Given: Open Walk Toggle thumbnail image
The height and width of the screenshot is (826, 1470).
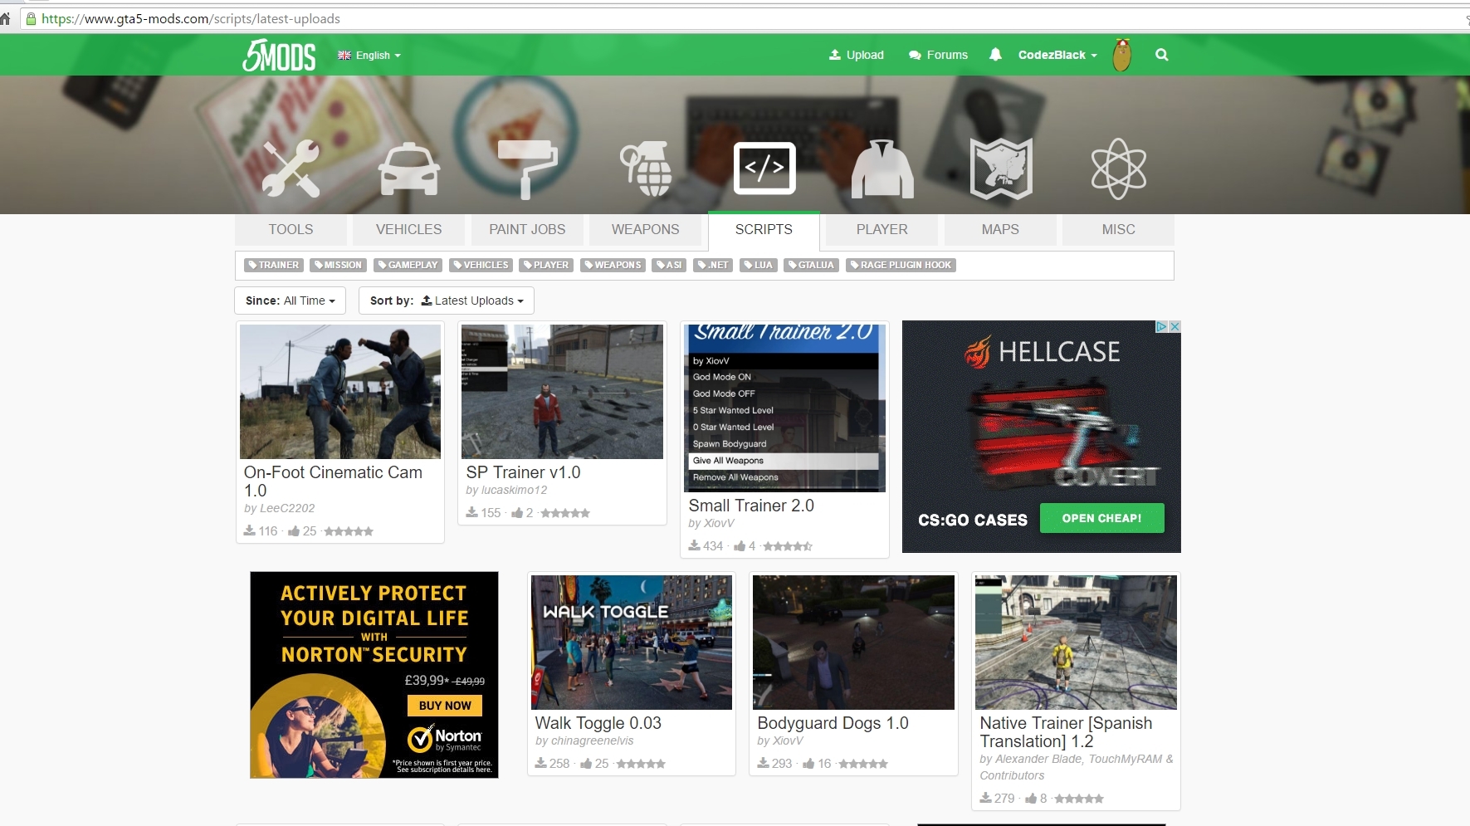Looking at the screenshot, I should click(x=632, y=643).
